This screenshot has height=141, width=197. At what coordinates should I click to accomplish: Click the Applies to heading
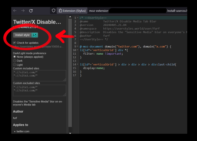tap(21, 125)
